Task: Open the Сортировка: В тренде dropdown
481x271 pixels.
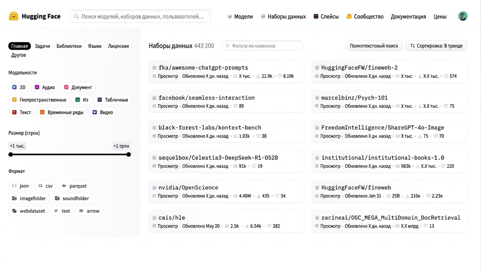Action: [436, 46]
